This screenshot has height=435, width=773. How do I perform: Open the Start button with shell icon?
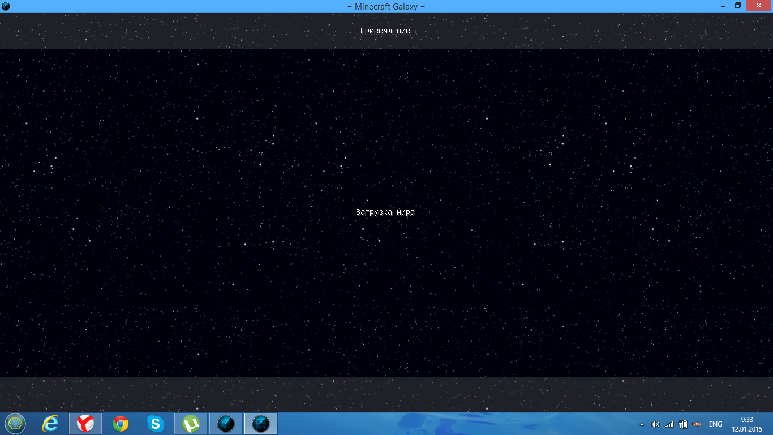pos(15,424)
